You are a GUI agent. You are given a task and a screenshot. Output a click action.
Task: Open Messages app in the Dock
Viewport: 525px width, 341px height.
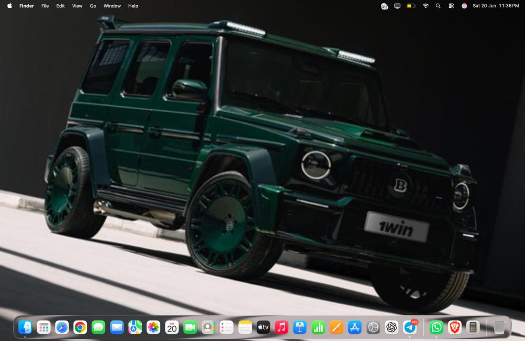[98, 327]
